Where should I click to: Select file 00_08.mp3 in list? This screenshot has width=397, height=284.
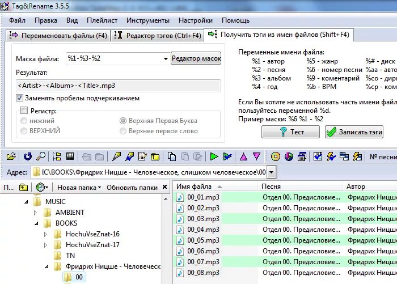click(203, 273)
